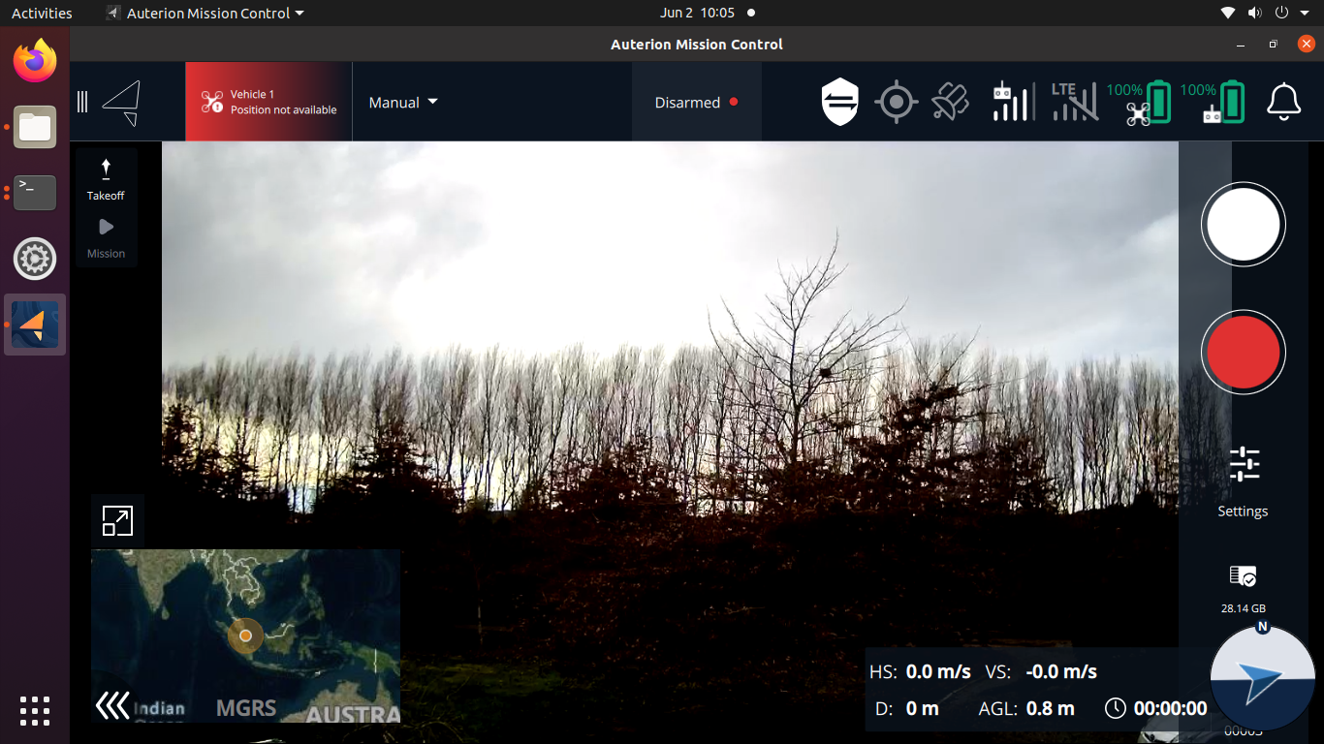The height and width of the screenshot is (744, 1324).
Task: Open the Jun 2 clock menu
Action: 696,13
